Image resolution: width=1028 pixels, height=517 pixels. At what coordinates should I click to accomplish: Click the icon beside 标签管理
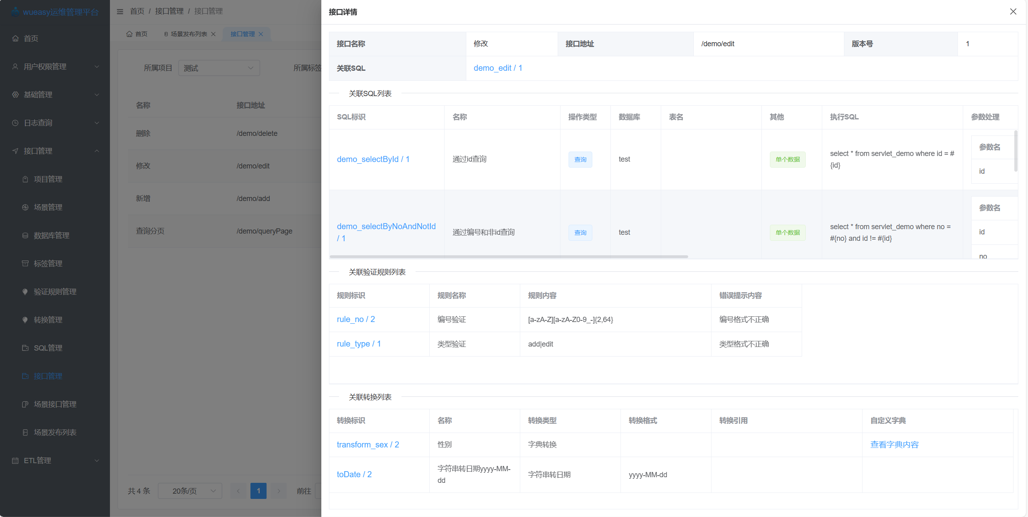[25, 264]
